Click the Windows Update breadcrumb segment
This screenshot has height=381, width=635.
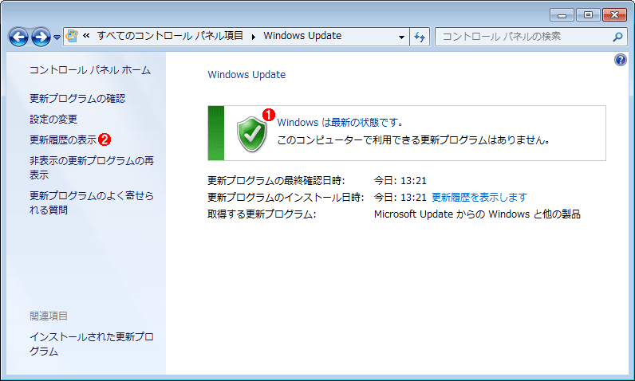[x=302, y=36]
